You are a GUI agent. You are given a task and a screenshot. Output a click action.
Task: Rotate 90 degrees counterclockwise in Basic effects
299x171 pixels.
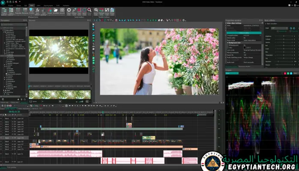pos(291,28)
